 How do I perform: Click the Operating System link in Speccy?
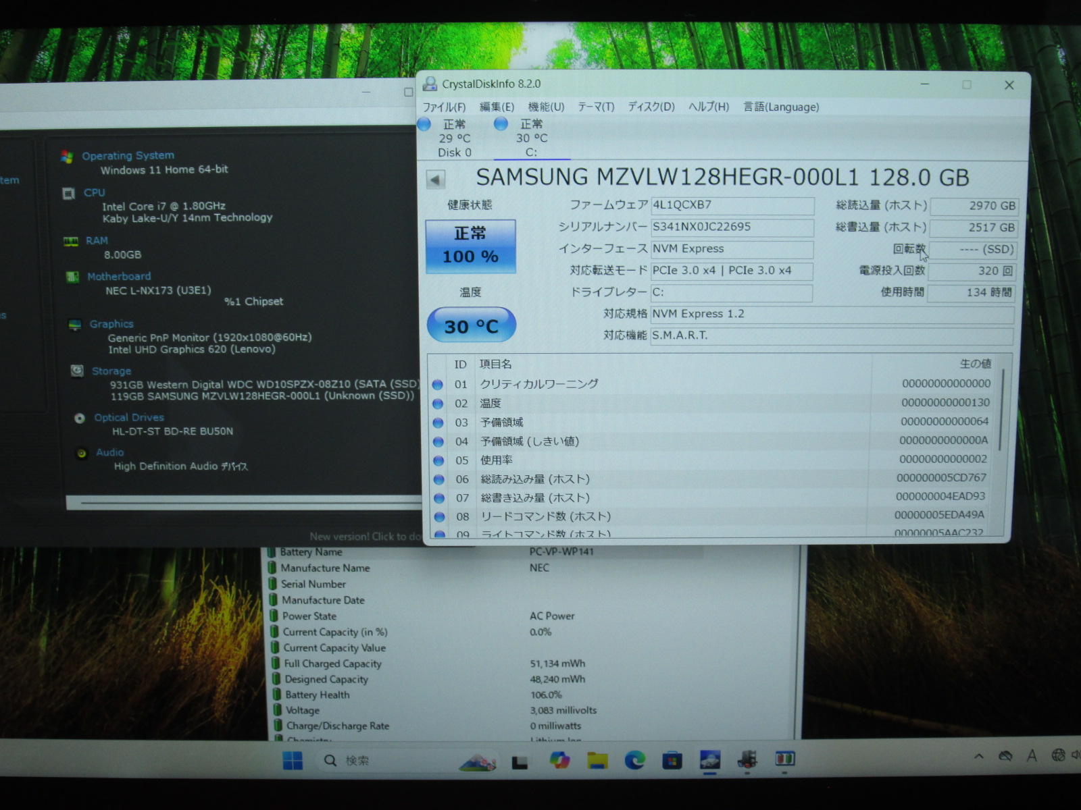128,156
